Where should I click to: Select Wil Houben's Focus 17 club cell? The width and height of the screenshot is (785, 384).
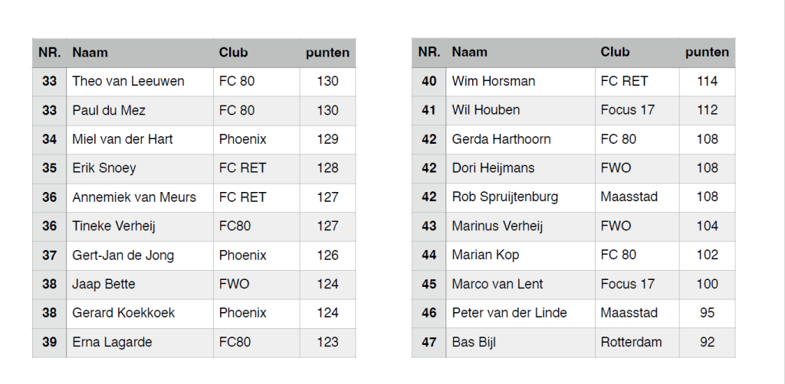637,110
